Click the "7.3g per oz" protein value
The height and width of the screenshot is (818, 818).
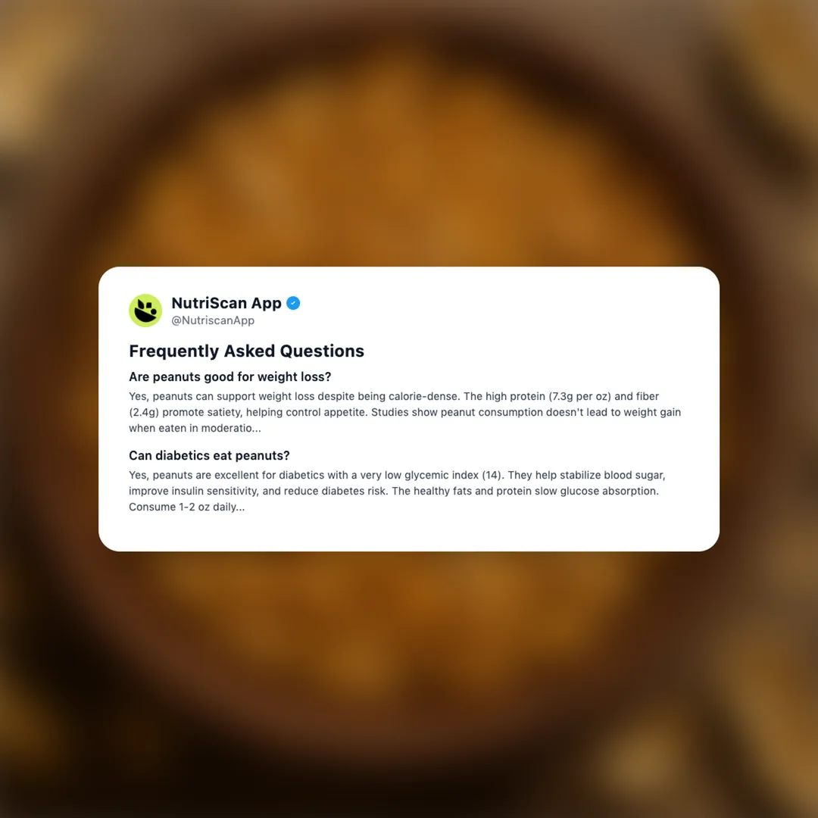579,396
